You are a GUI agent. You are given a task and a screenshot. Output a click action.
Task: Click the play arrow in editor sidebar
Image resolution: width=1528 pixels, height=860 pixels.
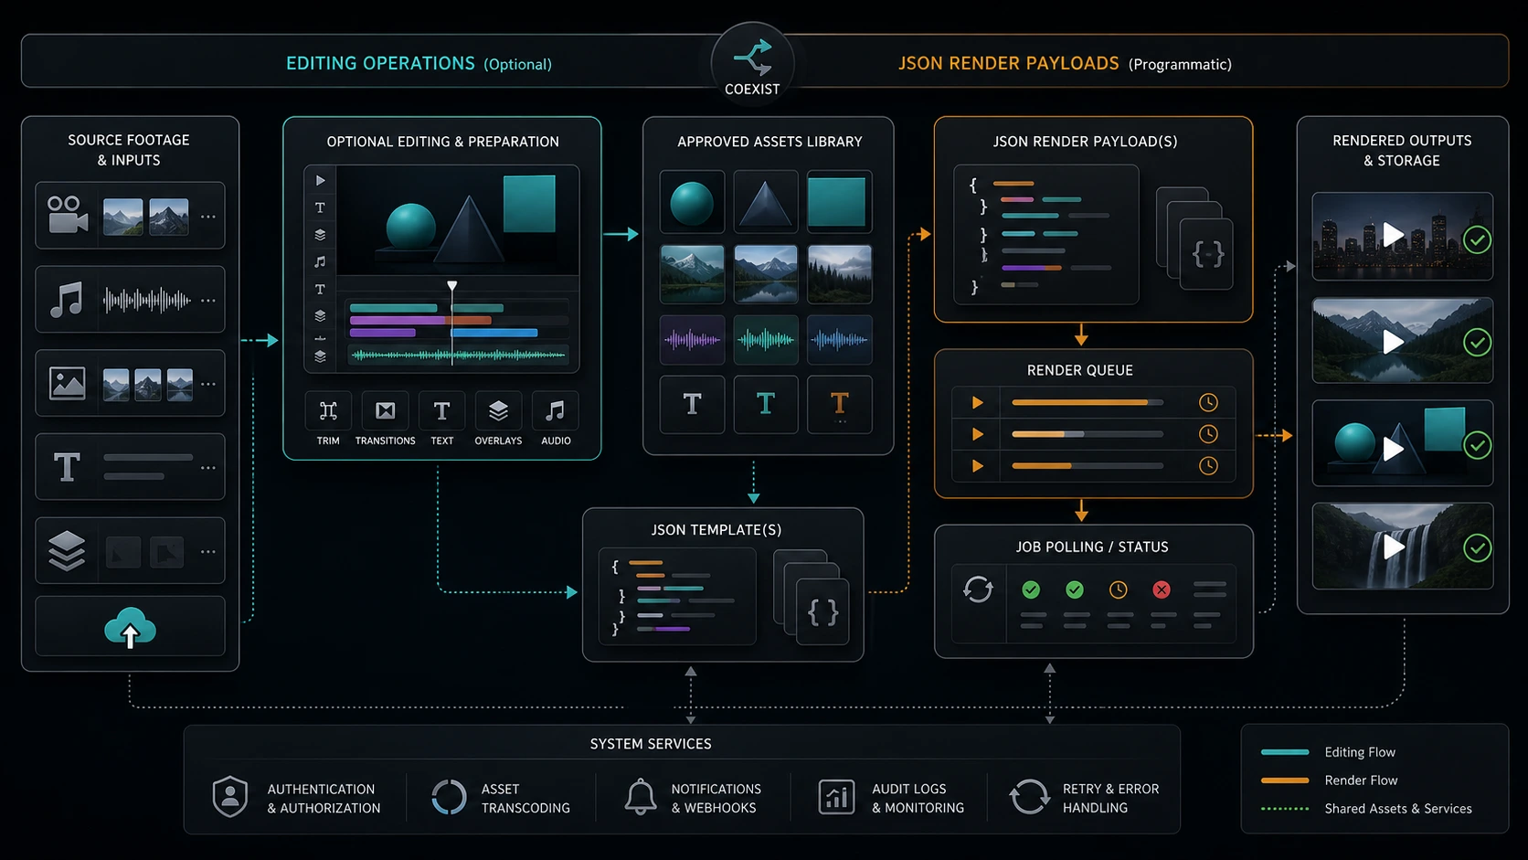click(320, 181)
